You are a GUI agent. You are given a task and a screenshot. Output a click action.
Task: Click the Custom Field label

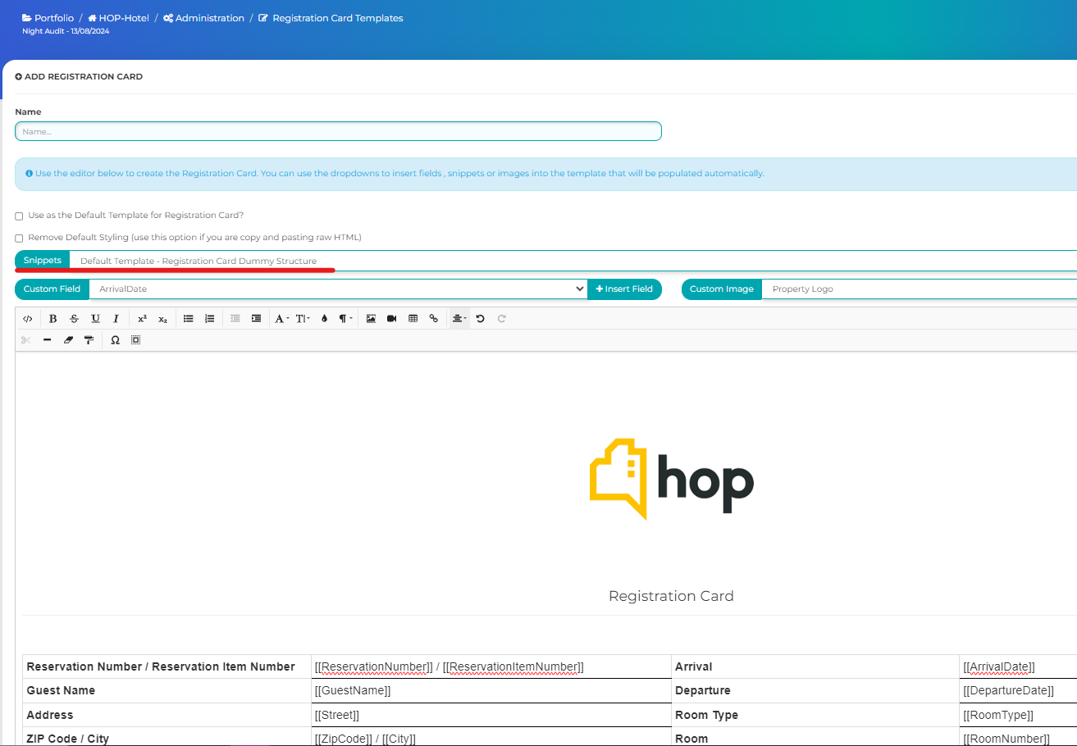click(x=52, y=289)
